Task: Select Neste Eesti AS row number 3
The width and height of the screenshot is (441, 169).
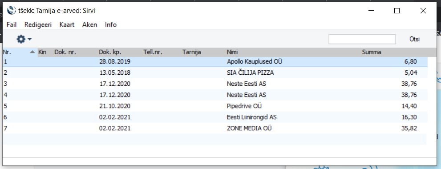Action: (x=215, y=84)
